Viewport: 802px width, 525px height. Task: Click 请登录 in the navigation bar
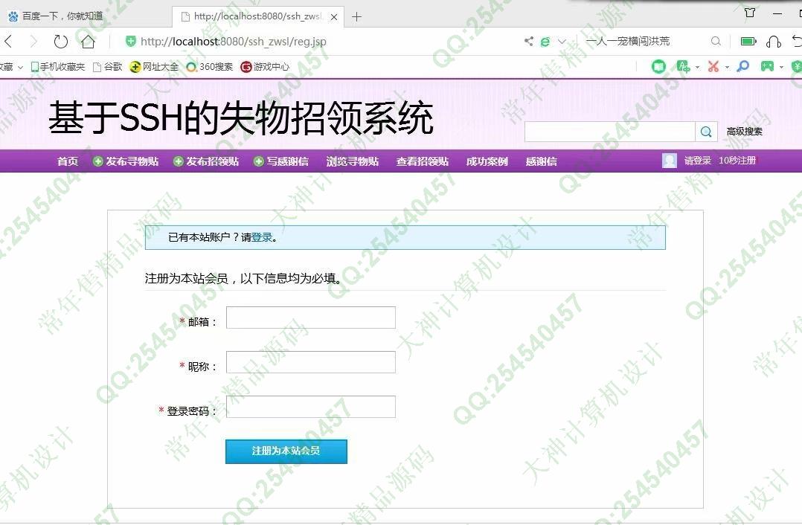[x=698, y=161]
